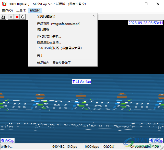Click the camera device search icon
This screenshot has height=150, width=164.
(3, 17)
